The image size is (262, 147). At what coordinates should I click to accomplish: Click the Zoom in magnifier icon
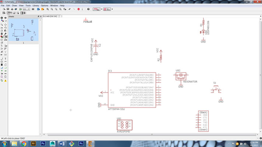(52, 9)
